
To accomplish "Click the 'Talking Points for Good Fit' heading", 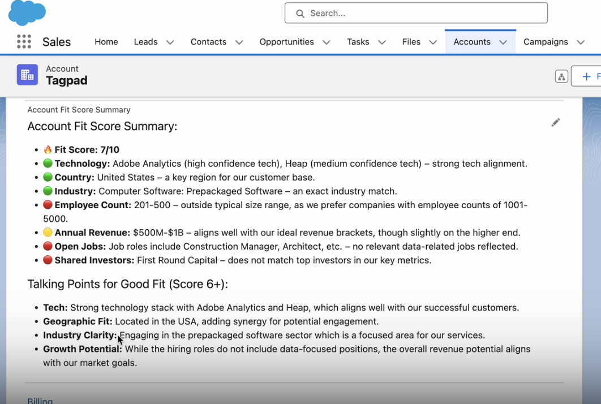I will coord(128,284).
